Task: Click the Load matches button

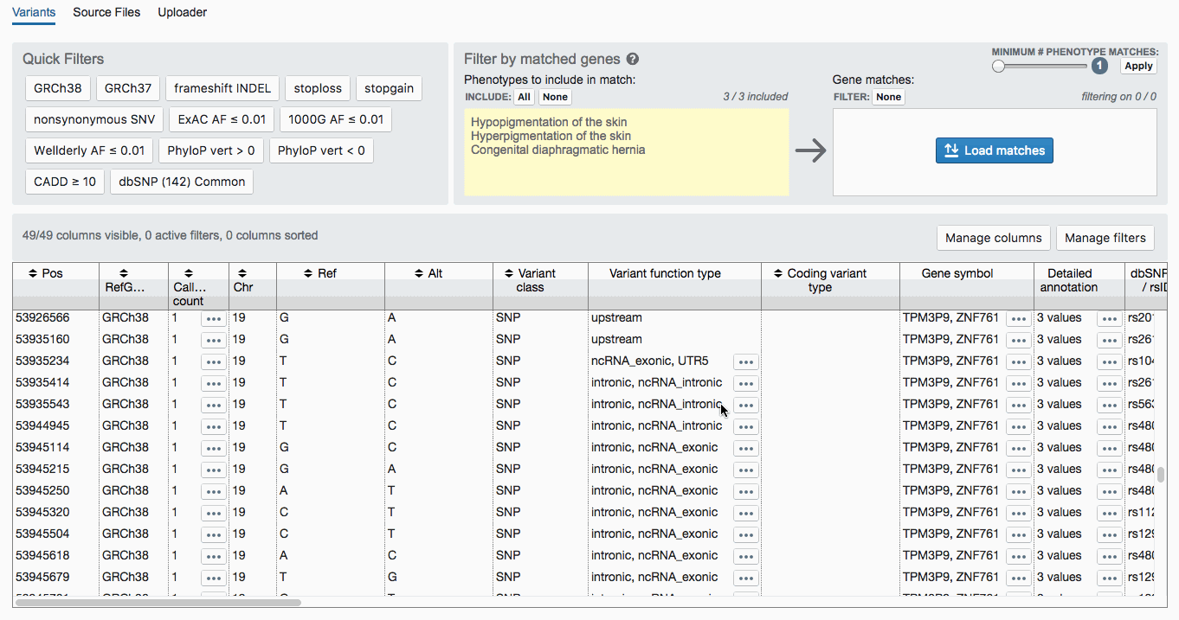Action: pos(994,150)
